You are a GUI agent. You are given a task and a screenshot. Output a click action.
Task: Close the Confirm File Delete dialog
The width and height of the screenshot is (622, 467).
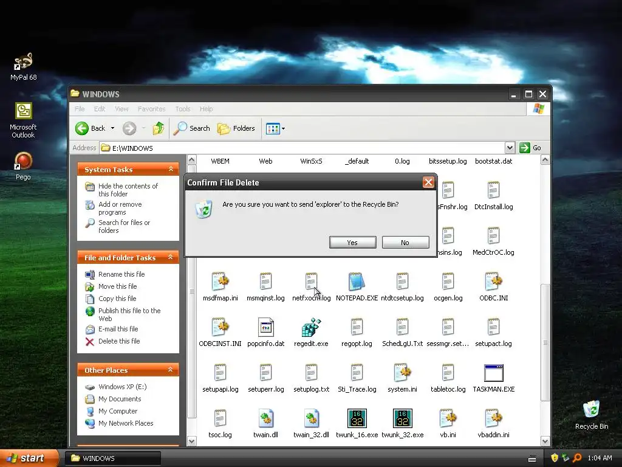pos(428,182)
